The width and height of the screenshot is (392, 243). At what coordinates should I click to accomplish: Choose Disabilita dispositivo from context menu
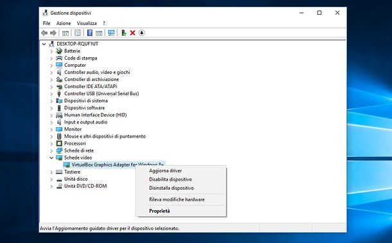(x=182, y=179)
